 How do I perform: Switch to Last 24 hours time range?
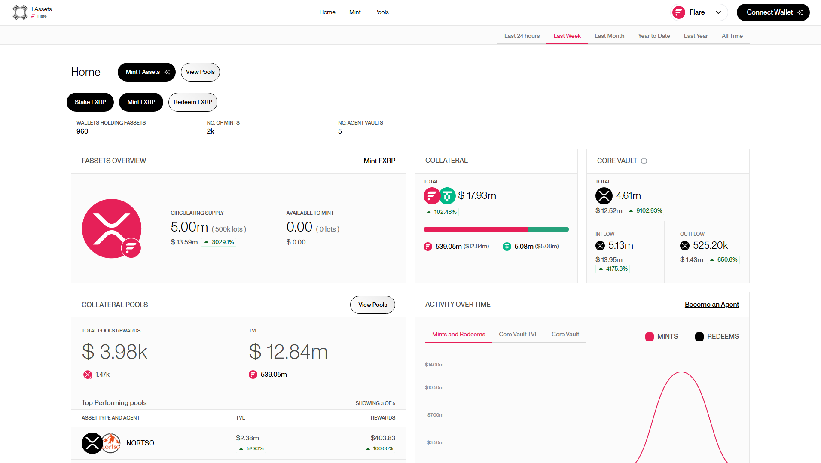pyautogui.click(x=522, y=36)
